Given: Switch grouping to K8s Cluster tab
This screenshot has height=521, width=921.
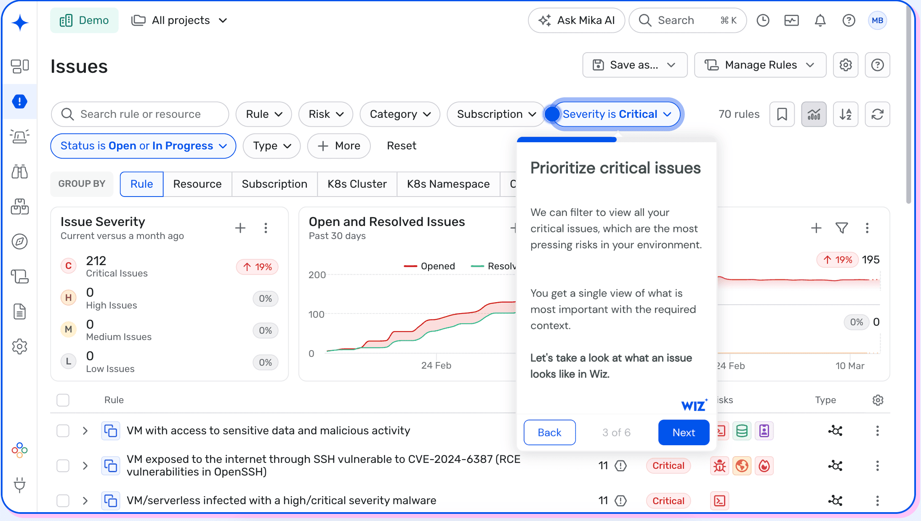Looking at the screenshot, I should pyautogui.click(x=357, y=184).
